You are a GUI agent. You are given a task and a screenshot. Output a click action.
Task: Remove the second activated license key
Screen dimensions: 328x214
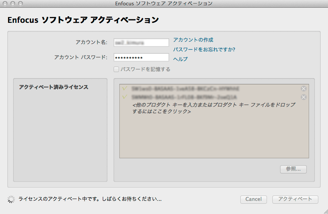(304, 97)
